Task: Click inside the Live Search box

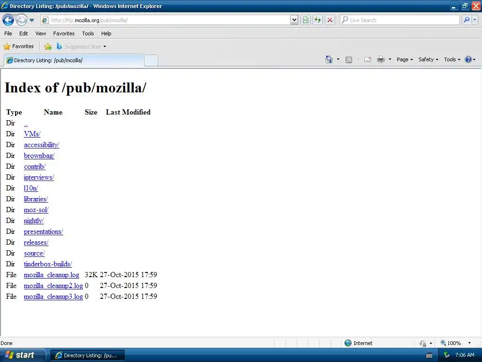Action: [x=400, y=20]
